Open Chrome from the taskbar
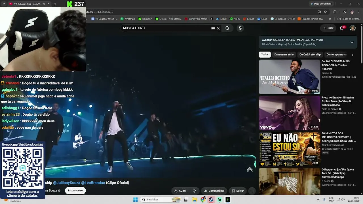 point(203,199)
